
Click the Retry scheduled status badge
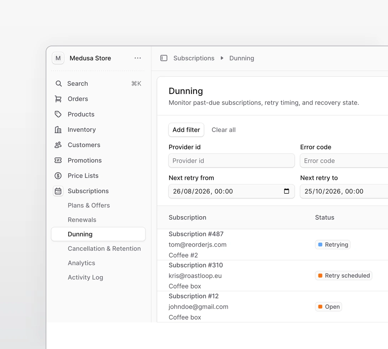point(343,276)
